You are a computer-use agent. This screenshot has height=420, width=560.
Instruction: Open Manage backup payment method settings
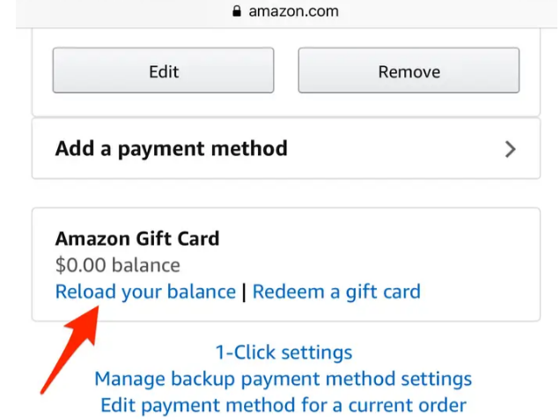pos(284,379)
